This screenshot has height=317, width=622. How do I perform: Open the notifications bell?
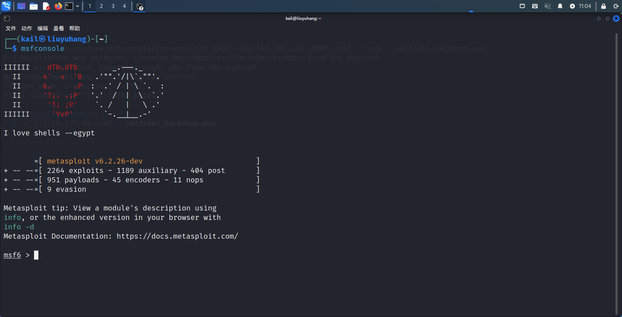(x=560, y=6)
